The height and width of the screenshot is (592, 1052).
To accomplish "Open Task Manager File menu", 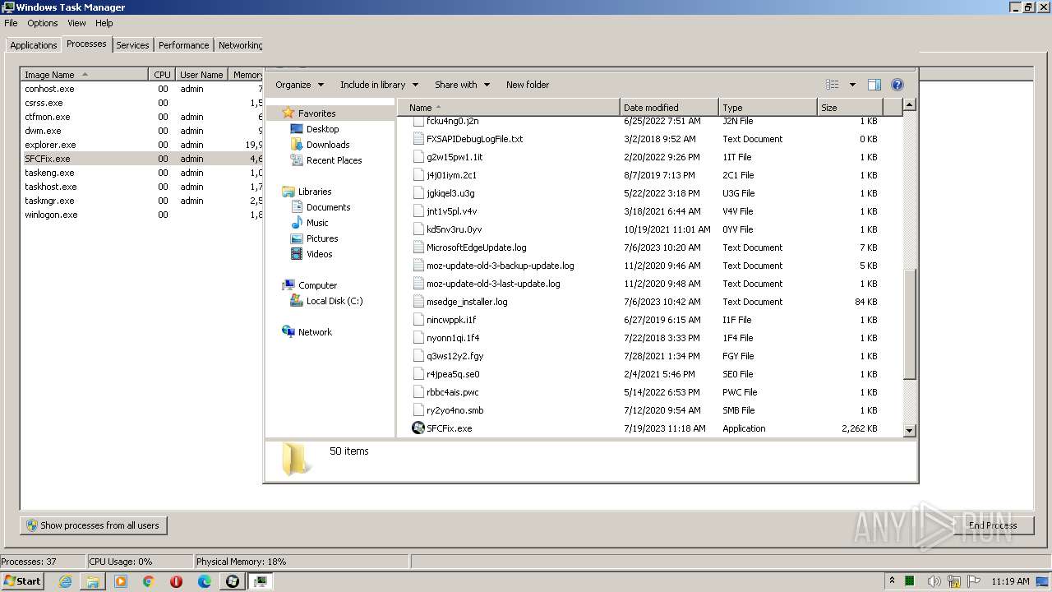I will coord(11,23).
